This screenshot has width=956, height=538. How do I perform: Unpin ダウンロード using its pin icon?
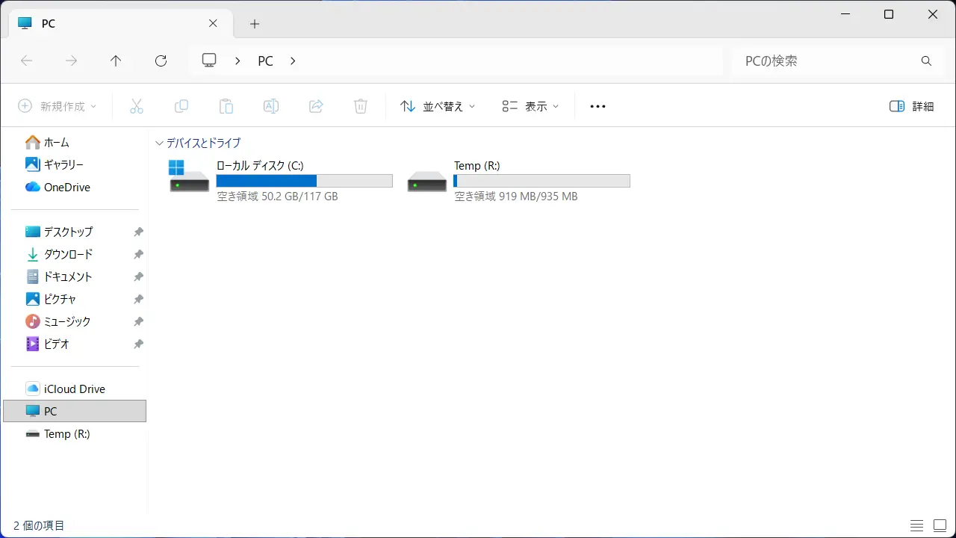tap(138, 254)
